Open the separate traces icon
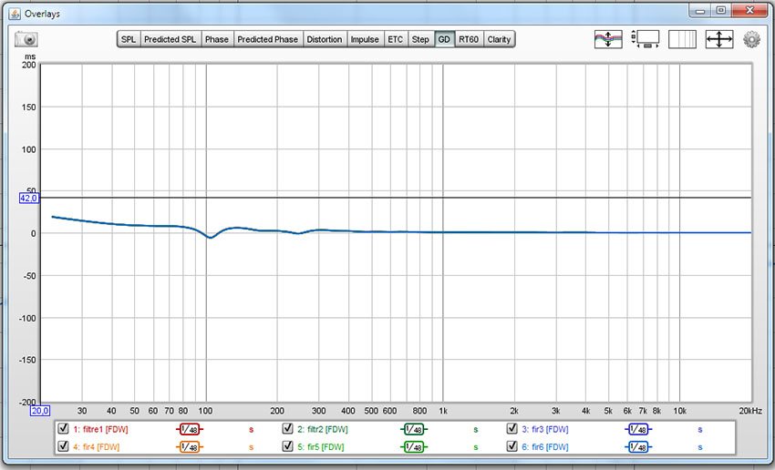The height and width of the screenshot is (470, 775). (x=608, y=39)
